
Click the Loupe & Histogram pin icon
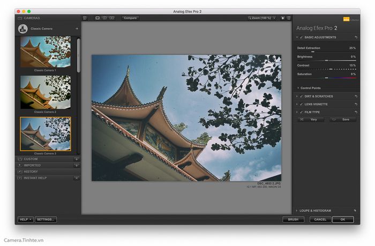(355, 211)
